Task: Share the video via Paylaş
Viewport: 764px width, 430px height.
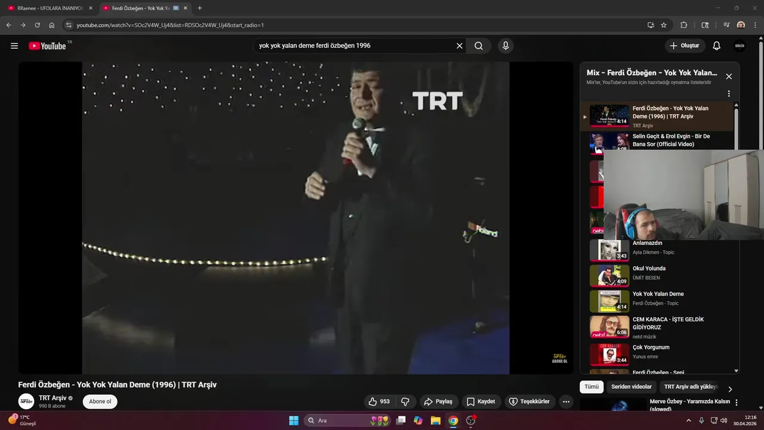Action: coord(439,401)
